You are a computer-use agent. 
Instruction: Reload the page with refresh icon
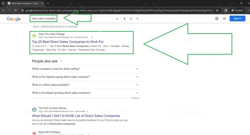pyautogui.click(x=15, y=11)
